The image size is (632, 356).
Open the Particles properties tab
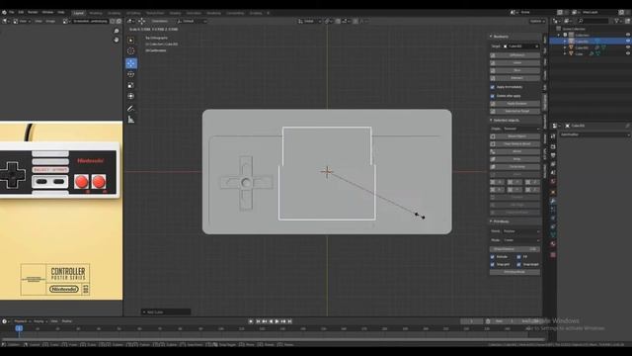click(x=553, y=210)
